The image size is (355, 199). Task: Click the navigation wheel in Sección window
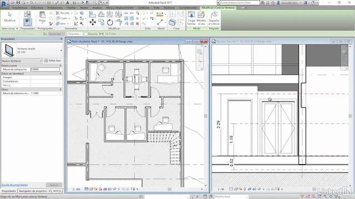344,51
